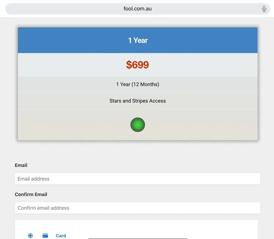The image size is (274, 239).
Task: Click the $699 price text
Action: tap(137, 65)
